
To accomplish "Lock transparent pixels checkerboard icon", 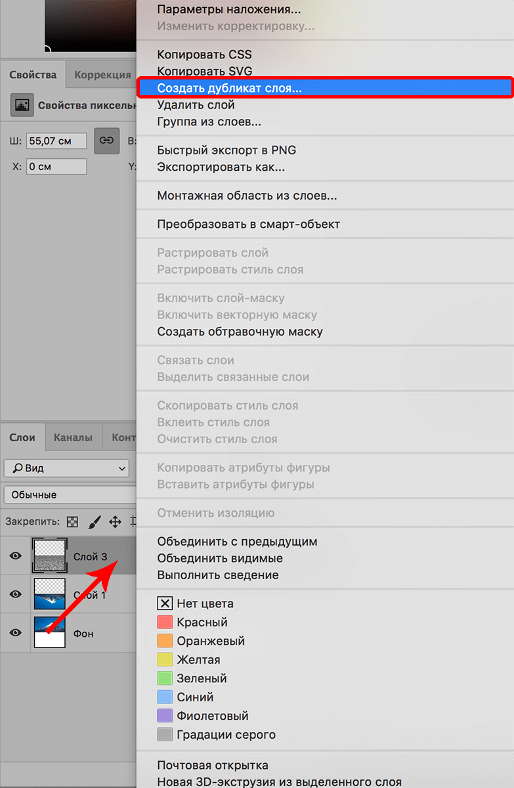I will point(73,522).
